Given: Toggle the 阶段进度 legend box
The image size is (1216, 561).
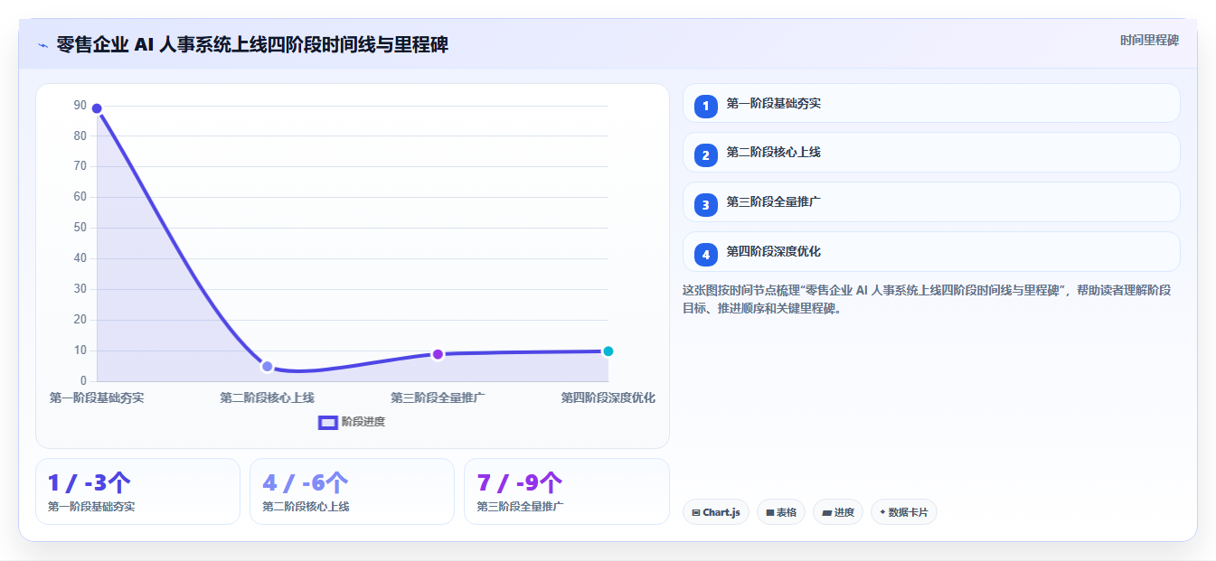Looking at the screenshot, I should point(328,422).
